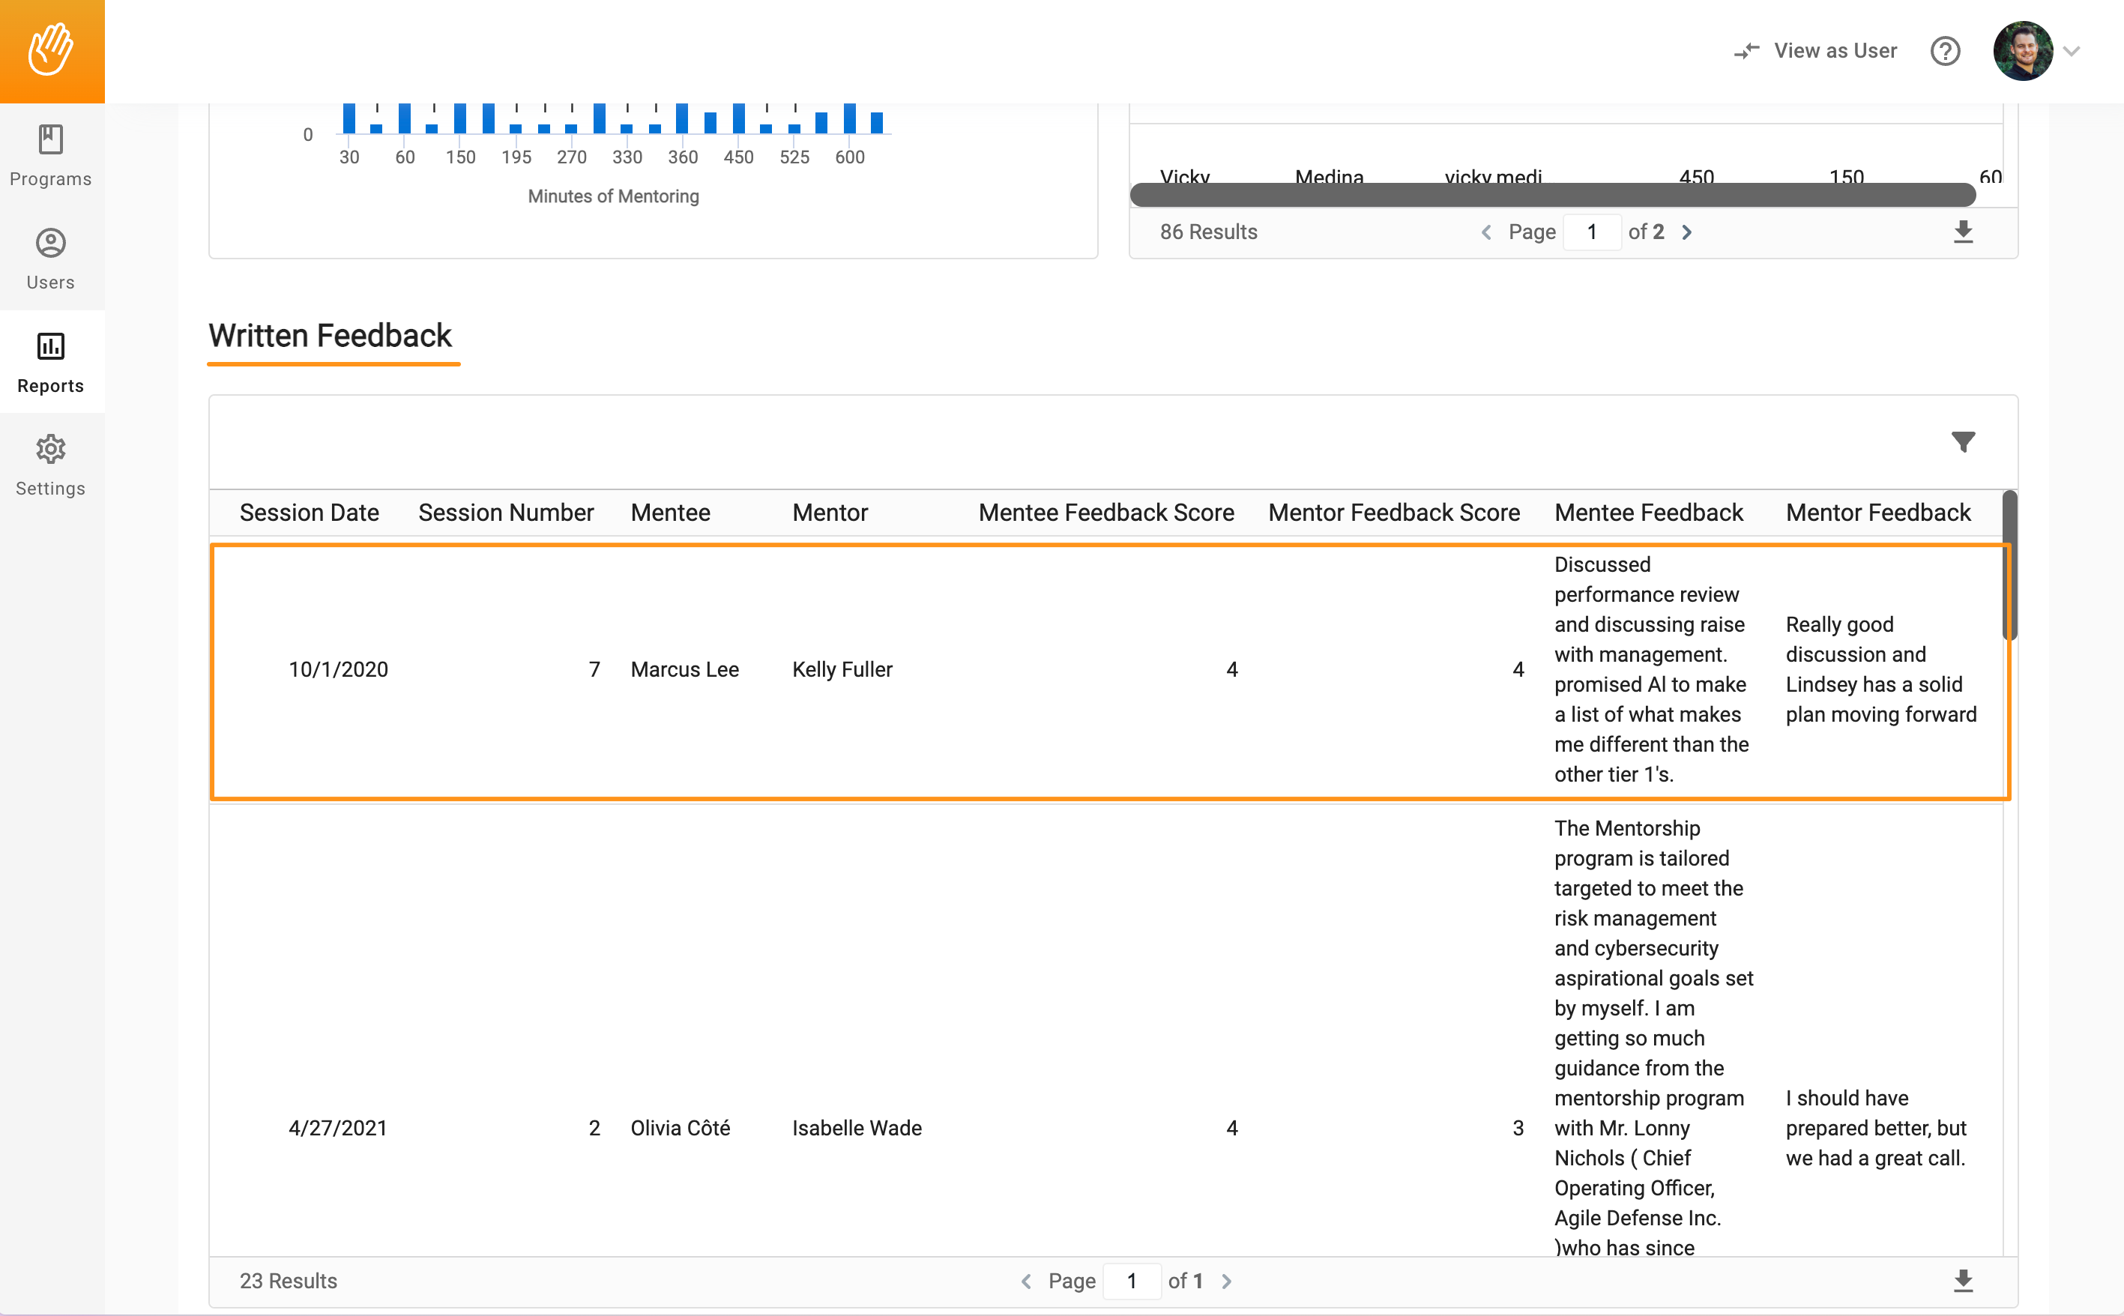Screen dimensions: 2124x1316
Task: Sort by Session Number column header
Action: [x=506, y=513]
